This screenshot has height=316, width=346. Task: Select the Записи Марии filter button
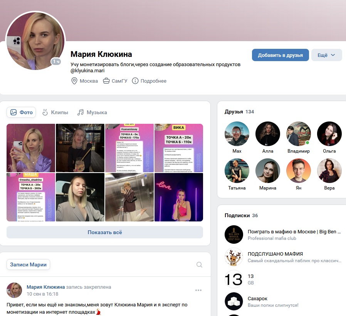coord(28,264)
